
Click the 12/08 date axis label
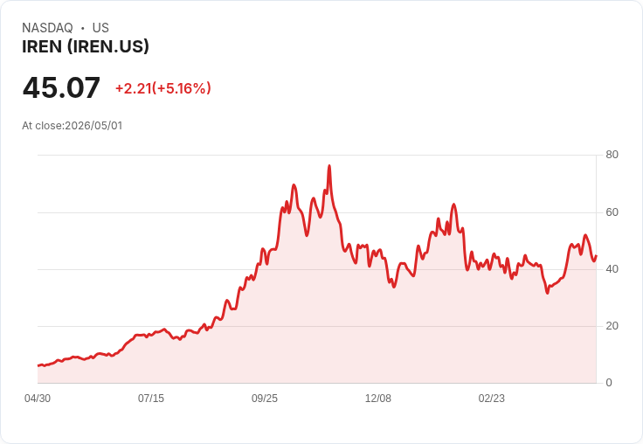378,399
